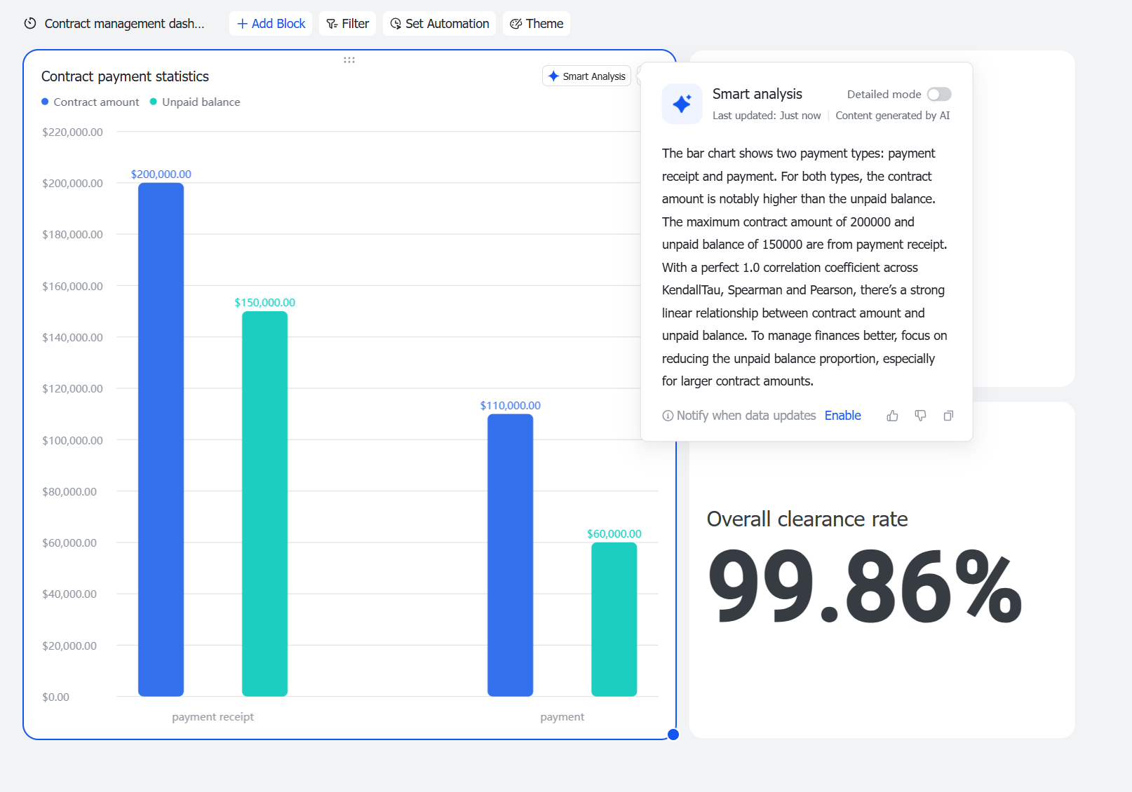The height and width of the screenshot is (792, 1132).
Task: Click the payment axis label
Action: [x=562, y=717]
